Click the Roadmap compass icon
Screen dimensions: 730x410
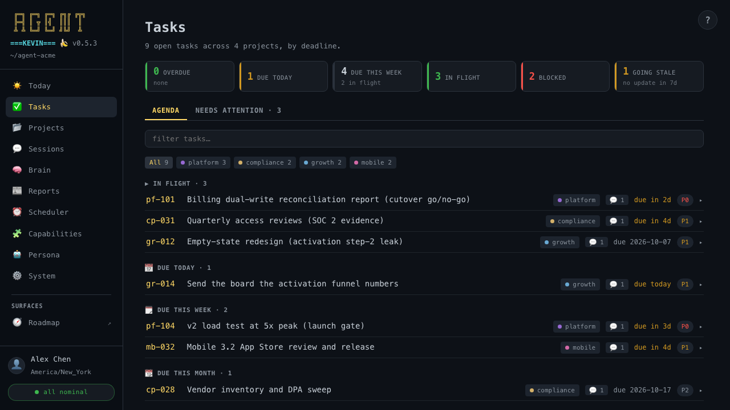coord(17,322)
